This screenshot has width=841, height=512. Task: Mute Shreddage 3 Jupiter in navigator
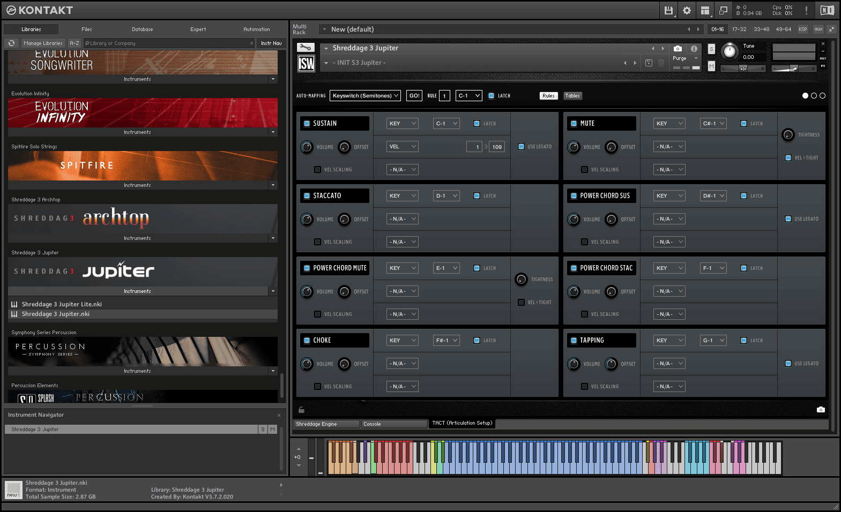[272, 430]
